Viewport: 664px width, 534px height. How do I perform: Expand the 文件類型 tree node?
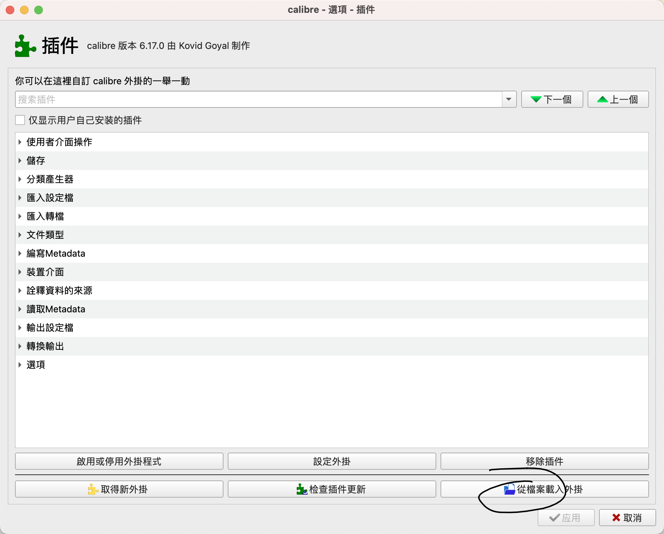20,235
